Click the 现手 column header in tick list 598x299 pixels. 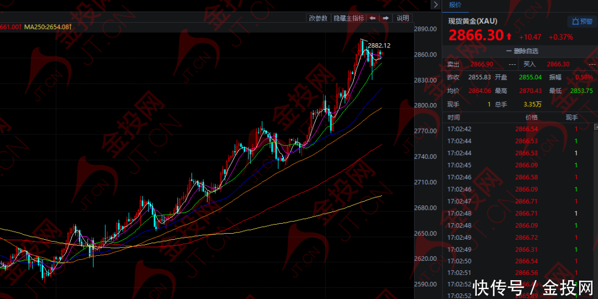point(571,117)
